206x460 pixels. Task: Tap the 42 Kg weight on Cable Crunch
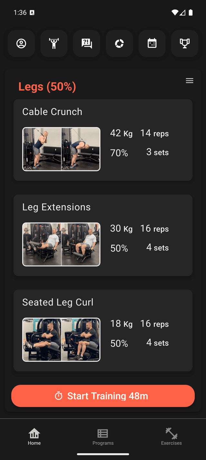121,133
